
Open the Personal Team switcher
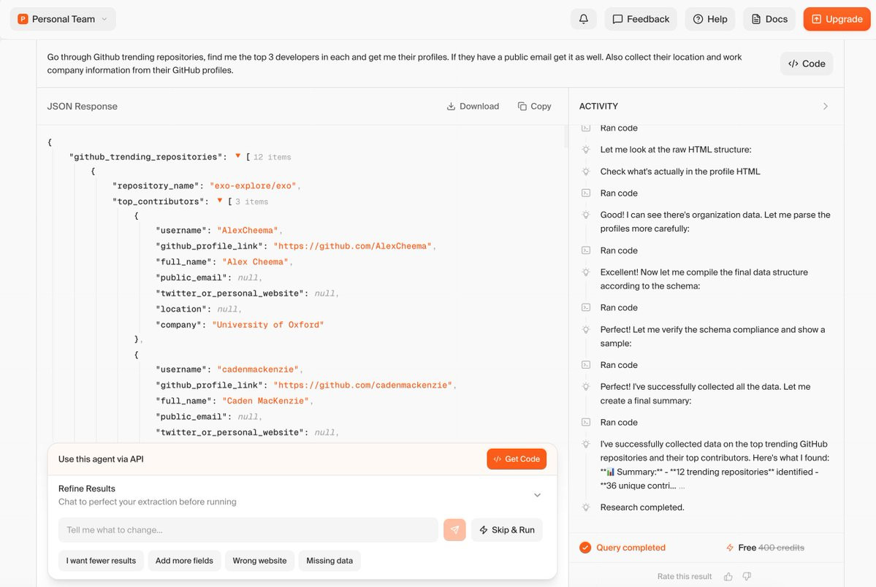(x=63, y=19)
